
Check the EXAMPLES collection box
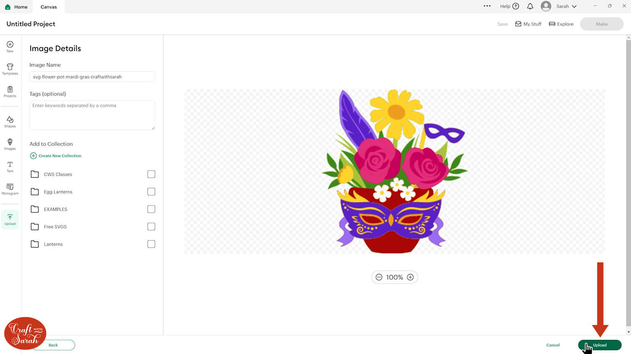click(151, 209)
